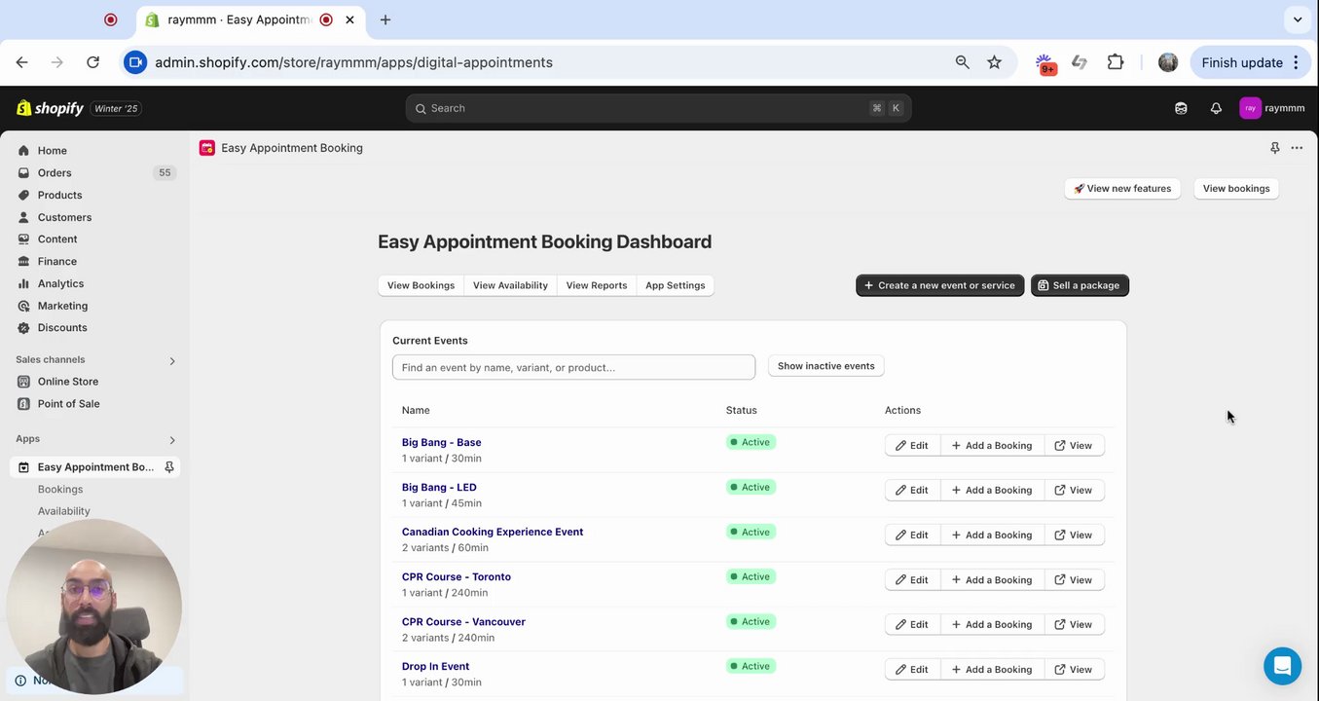
Task: Expand the Sales channels section
Action: click(x=172, y=361)
